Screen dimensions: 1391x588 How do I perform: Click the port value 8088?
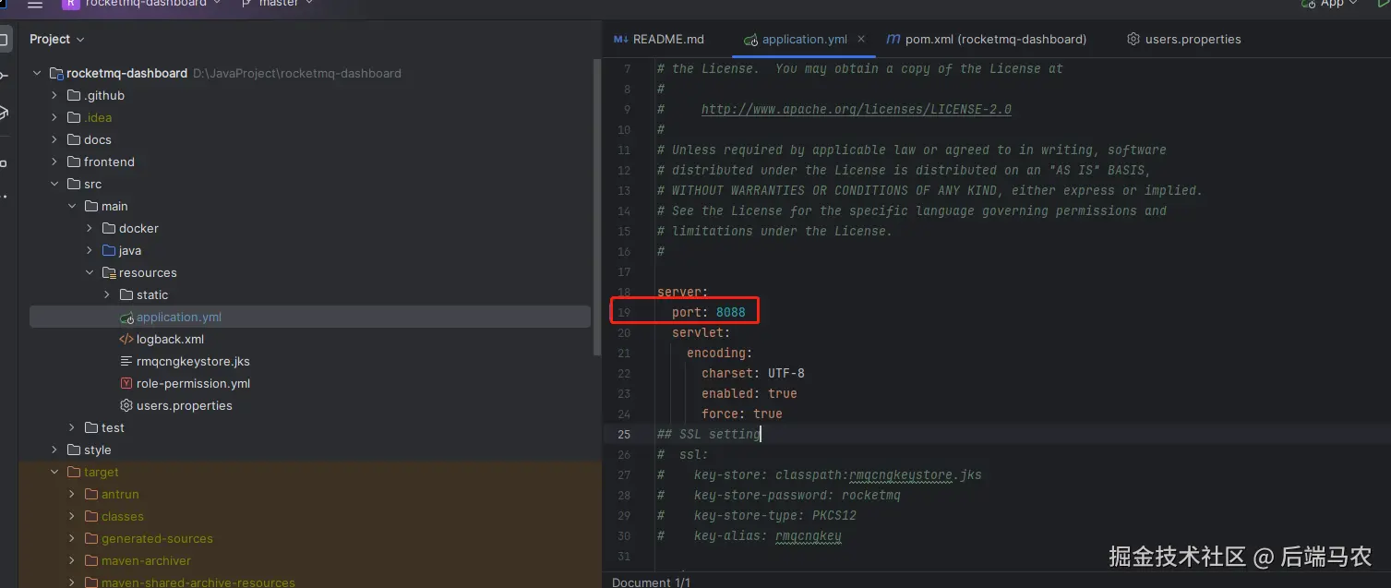point(731,312)
